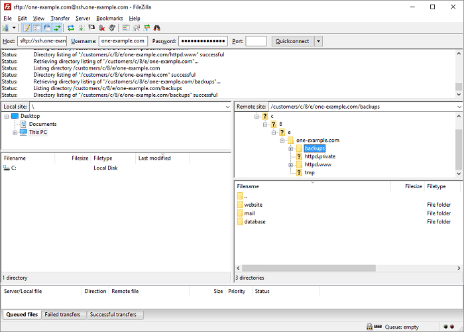
Task: Open the Site Manager dropdown arrow
Action: click(14, 28)
